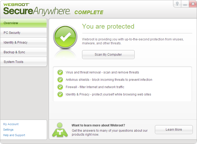
Task: Go to the System Tools tab
Action: (x=23, y=62)
